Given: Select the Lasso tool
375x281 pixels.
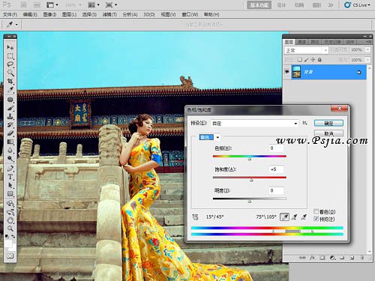Looking at the screenshot, I should click(x=10, y=64).
